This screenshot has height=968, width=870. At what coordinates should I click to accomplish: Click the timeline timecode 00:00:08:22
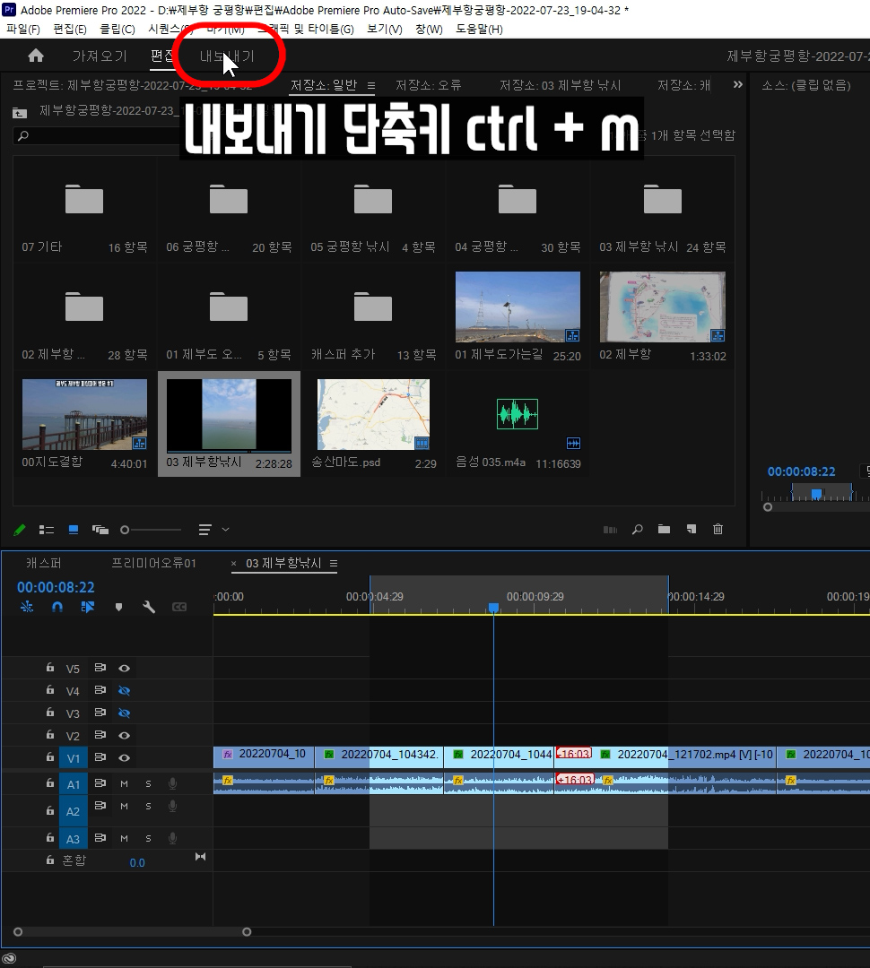56,587
